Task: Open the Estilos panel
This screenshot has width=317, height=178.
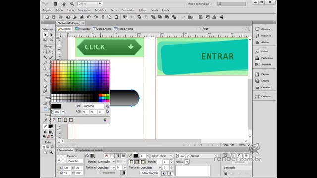Action: pos(262,51)
